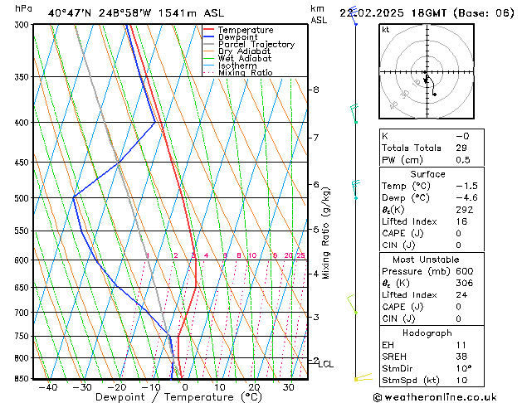This screenshot has width=522, height=403.
Task: Click the 'Dewpoint / Temperature (°C)' axis title
Action: [x=178, y=397]
